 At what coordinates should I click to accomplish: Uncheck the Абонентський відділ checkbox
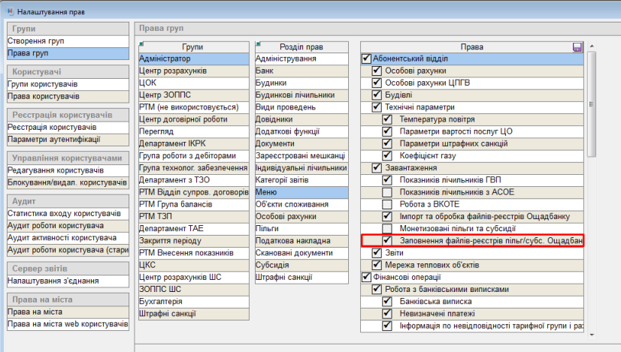click(x=367, y=59)
